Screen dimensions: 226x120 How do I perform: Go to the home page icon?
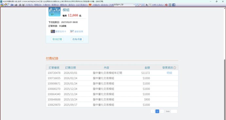coord(6,5)
